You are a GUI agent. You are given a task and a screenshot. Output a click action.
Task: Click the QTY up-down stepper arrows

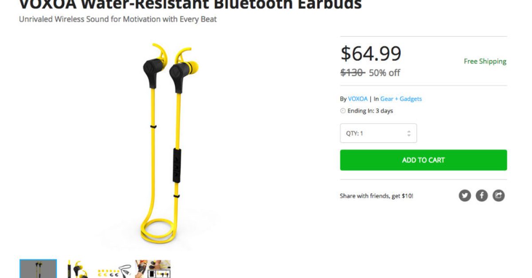409,133
